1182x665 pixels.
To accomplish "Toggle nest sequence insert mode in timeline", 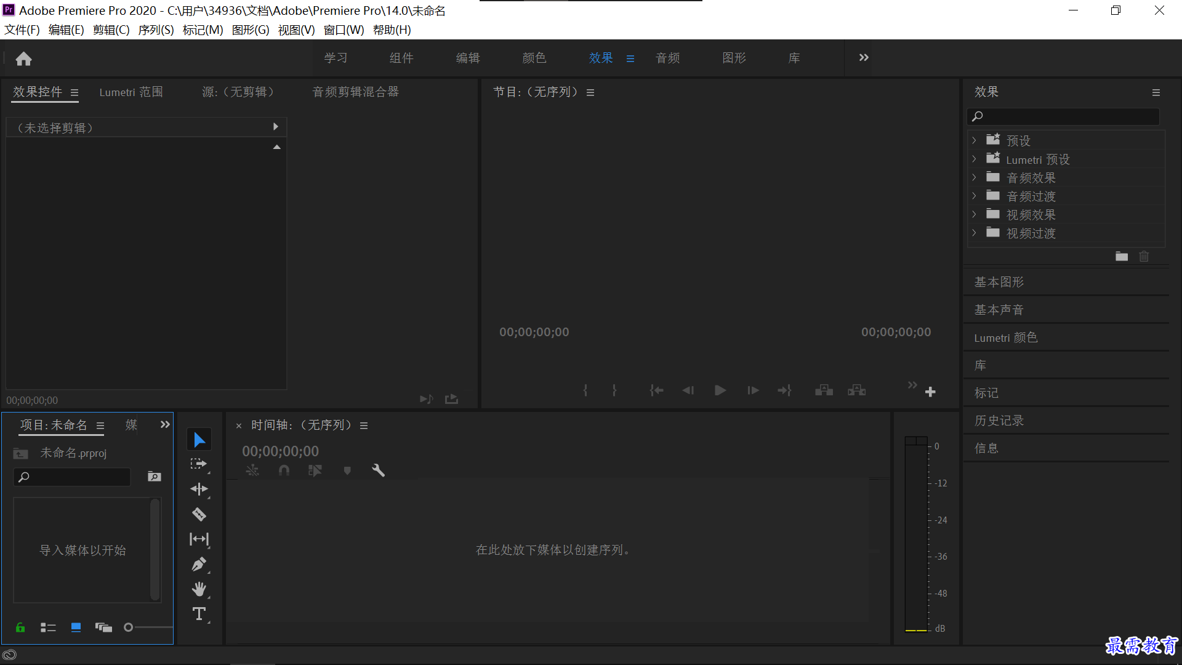I will [x=252, y=470].
